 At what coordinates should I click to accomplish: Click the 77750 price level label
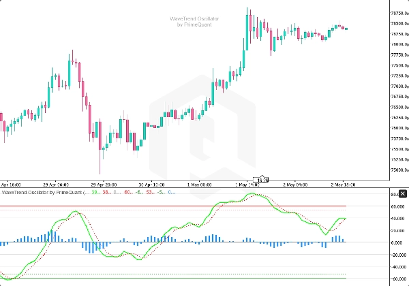tap(399, 54)
